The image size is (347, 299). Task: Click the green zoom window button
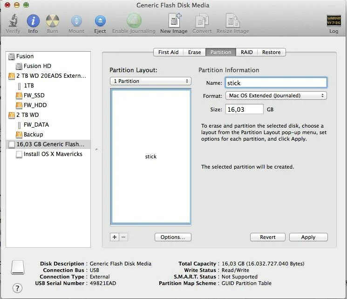point(26,5)
